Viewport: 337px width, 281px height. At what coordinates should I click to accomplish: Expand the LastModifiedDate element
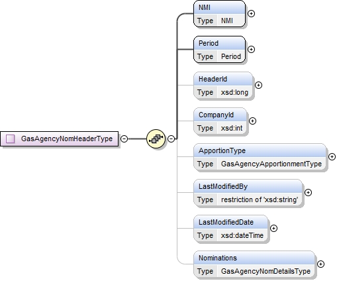click(273, 229)
